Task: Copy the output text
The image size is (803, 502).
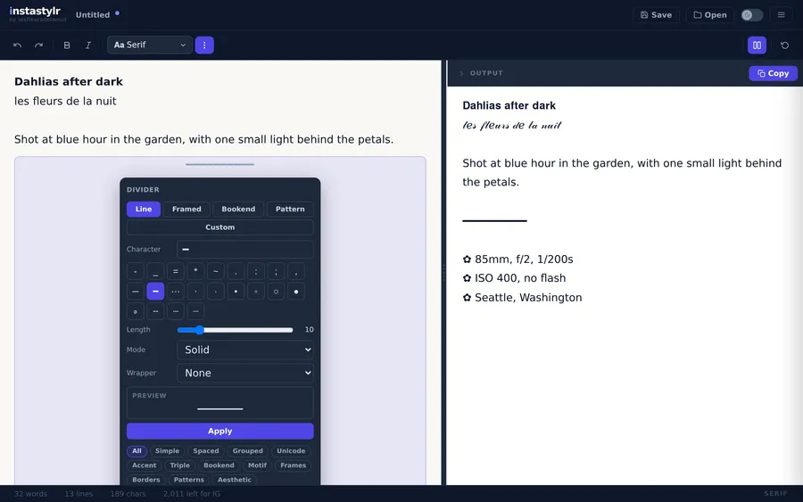Action: [x=773, y=73]
